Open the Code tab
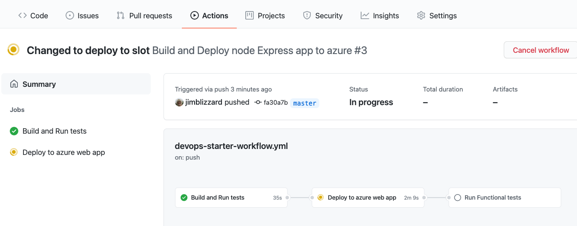The image size is (577, 226). pyautogui.click(x=33, y=16)
